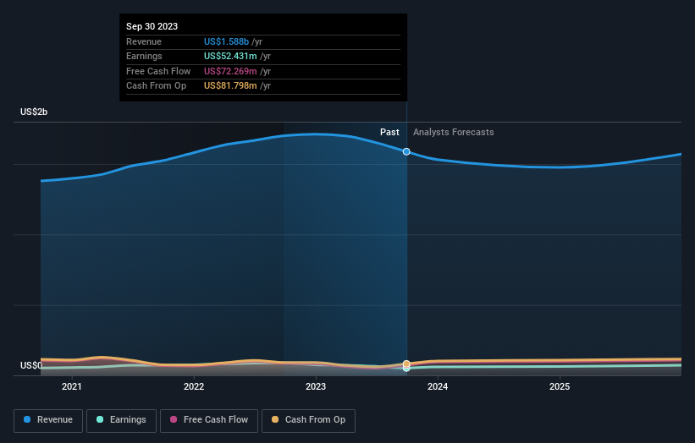Click the 2025 x-axis label

click(560, 386)
